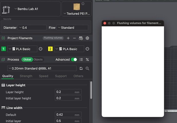Click the Textured PEI plate thumbnail
177x123 pixels.
77,7
